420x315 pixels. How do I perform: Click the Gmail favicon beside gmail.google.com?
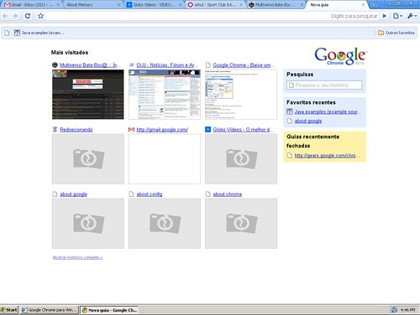coord(131,130)
